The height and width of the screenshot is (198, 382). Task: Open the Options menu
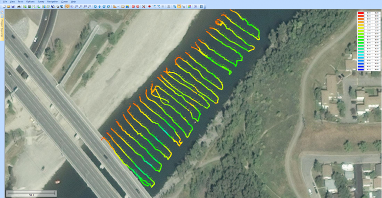pyautogui.click(x=30, y=1)
